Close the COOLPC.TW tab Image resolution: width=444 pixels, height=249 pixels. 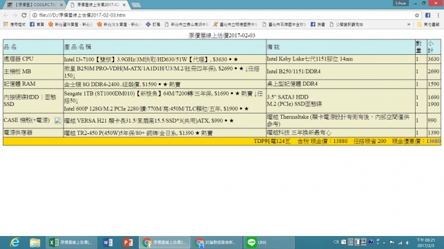click(61, 5)
